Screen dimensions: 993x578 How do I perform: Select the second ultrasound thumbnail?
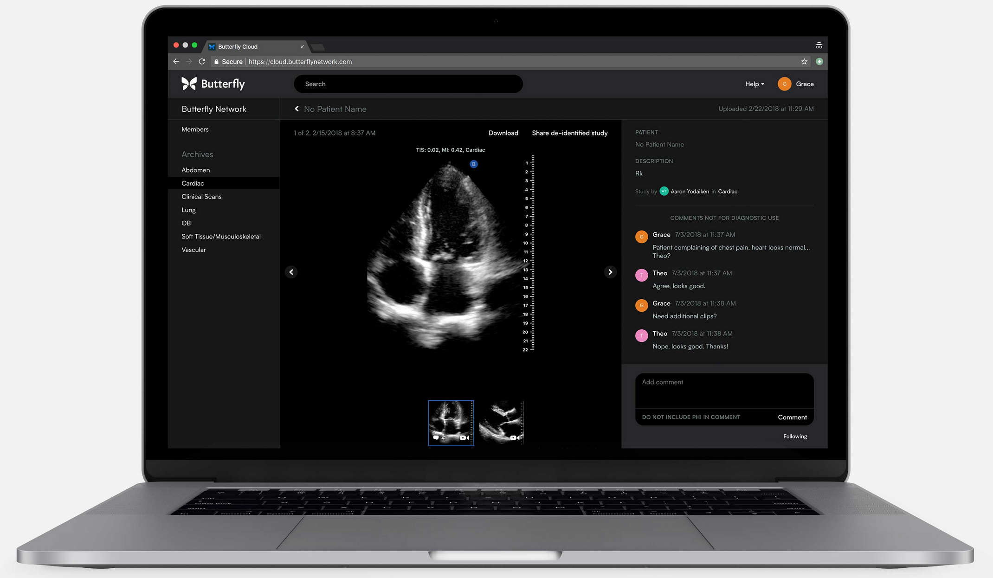[x=501, y=423]
